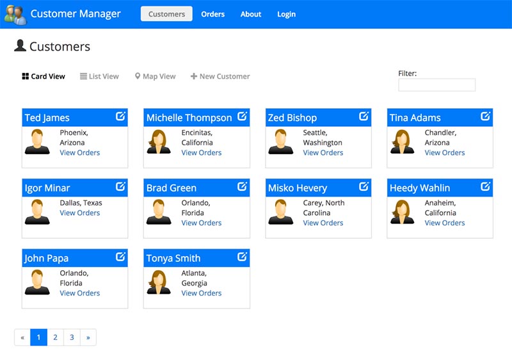This screenshot has width=512, height=354.
Task: Edit Ted James using card edit icon
Action: click(120, 117)
